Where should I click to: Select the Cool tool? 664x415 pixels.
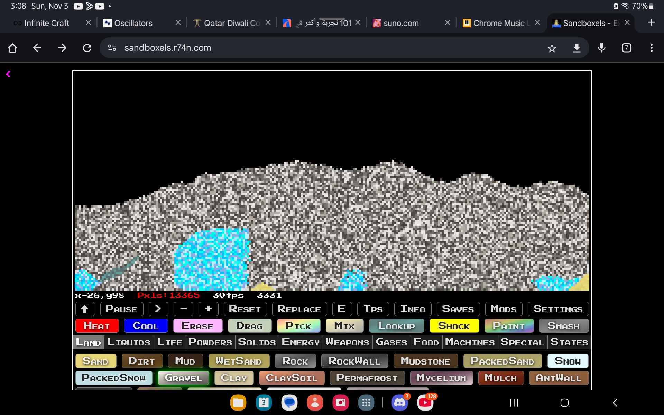(146, 325)
